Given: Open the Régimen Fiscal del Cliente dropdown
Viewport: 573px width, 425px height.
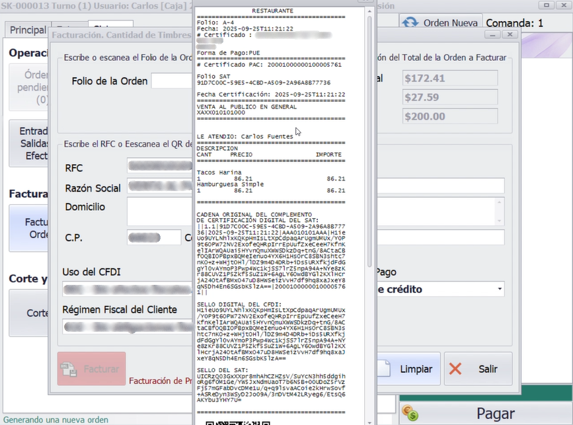Looking at the screenshot, I should [126, 326].
